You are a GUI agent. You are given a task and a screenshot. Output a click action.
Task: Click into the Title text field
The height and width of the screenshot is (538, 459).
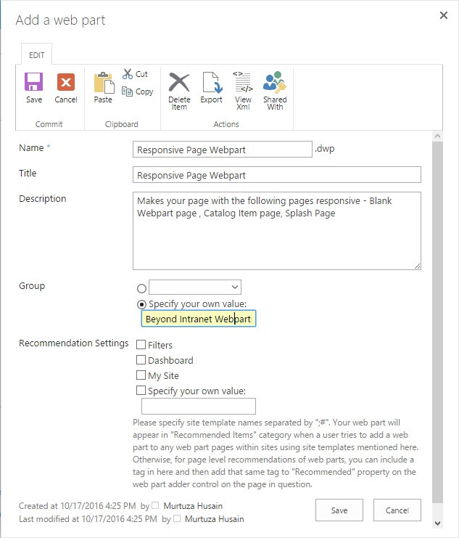pyautogui.click(x=278, y=175)
